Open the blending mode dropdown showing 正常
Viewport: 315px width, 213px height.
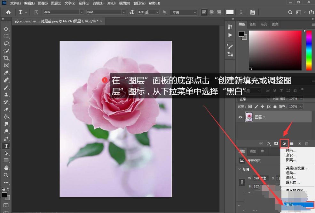click(253, 99)
